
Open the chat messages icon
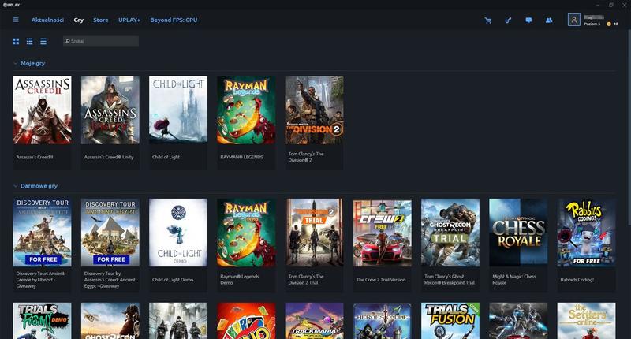(x=528, y=20)
